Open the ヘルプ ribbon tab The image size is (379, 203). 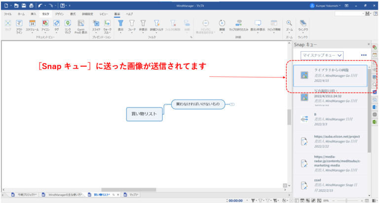[129, 14]
